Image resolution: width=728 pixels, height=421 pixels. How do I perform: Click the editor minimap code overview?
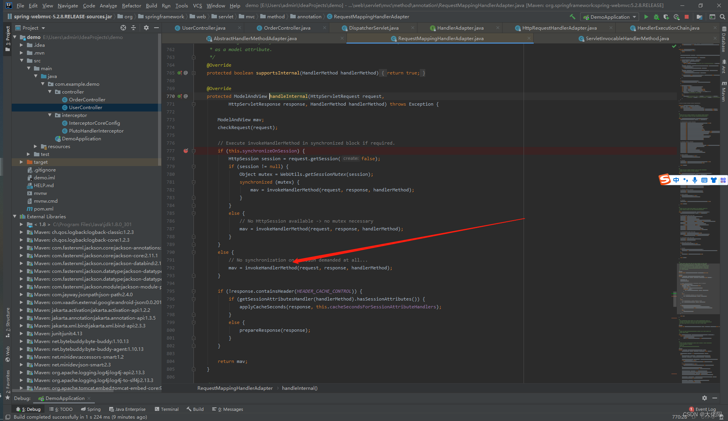(x=698, y=212)
